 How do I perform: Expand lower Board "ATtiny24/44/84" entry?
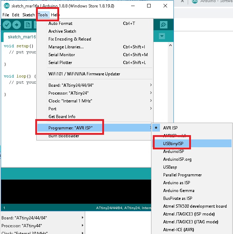click(42, 218)
